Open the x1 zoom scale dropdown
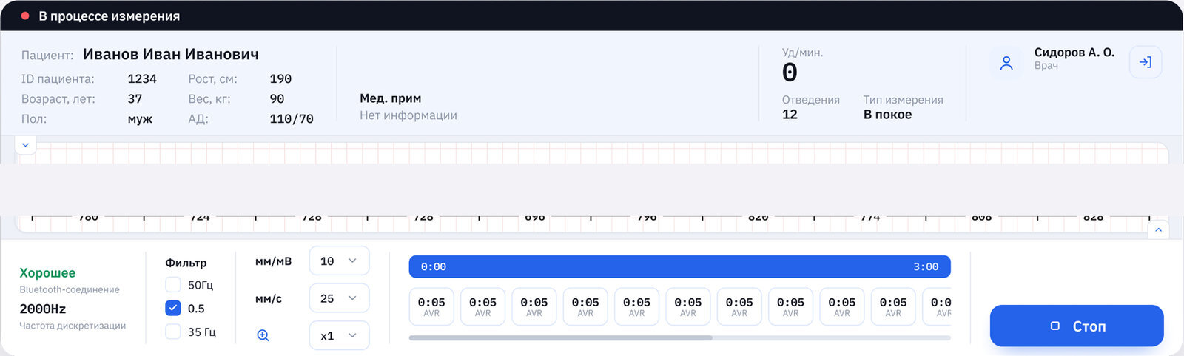Viewport: 1184px width, 356px height. [339, 335]
